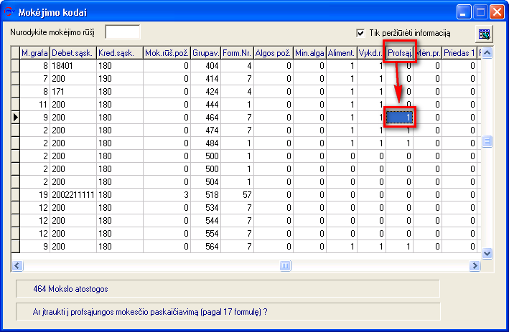This screenshot has height=332, width=509.
Task: Click Grupav. cell '518'
Action: click(x=206, y=195)
